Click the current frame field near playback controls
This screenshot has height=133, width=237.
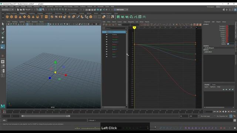tap(208, 112)
